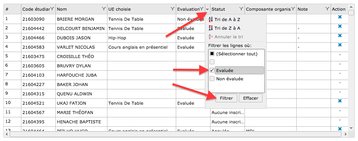The width and height of the screenshot is (358, 141).
Task: Click the filter icon in Code étudiant header
Action: click(52, 9)
